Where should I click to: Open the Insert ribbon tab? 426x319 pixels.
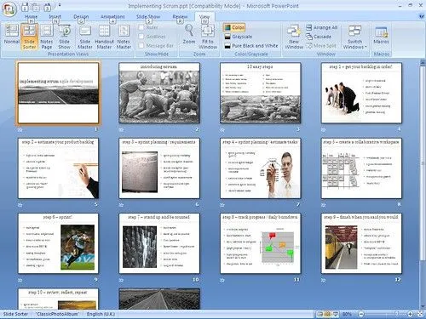click(x=55, y=17)
